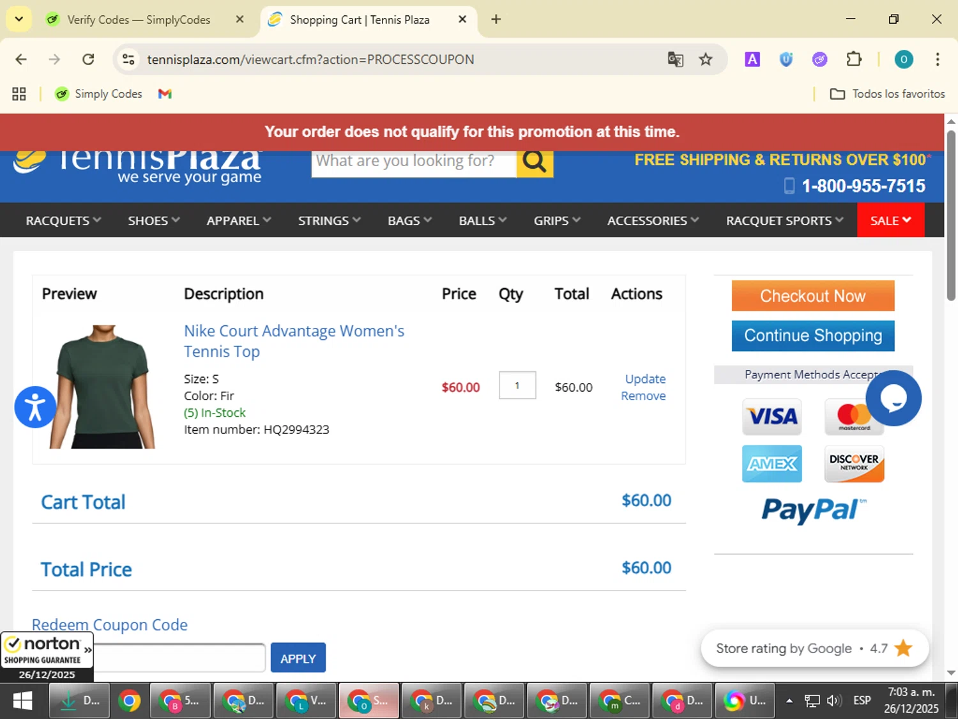Open the tab search dropdown arrow
Viewport: 958px width, 719px height.
(19, 19)
